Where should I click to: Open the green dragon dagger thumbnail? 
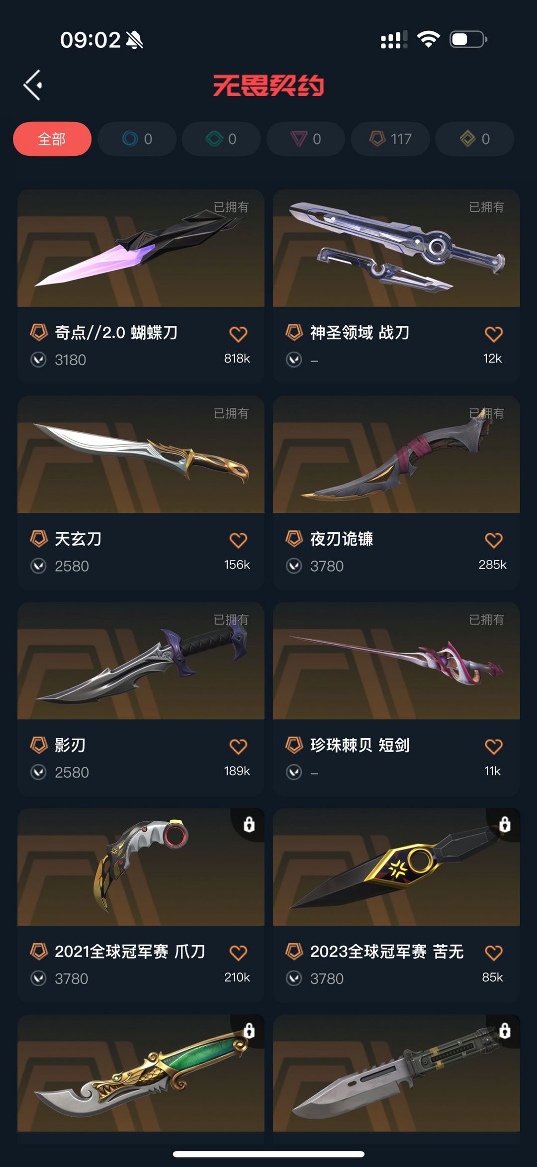pos(141,1073)
